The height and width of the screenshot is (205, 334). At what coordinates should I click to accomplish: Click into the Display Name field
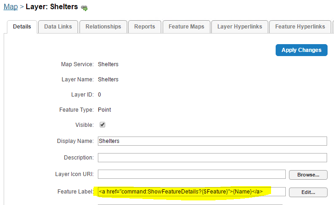point(212,141)
